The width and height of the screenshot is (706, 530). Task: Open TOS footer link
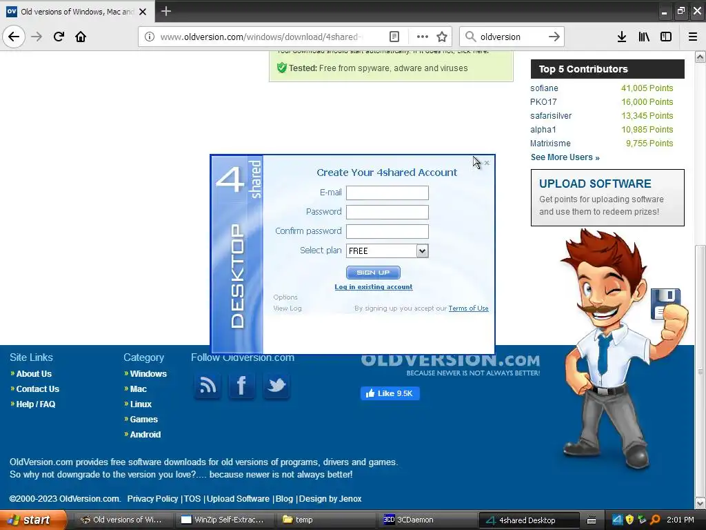coord(192,499)
